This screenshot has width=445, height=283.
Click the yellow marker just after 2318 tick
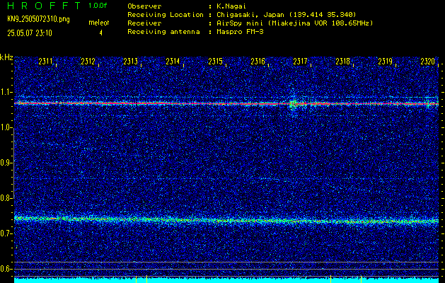coord(361,279)
